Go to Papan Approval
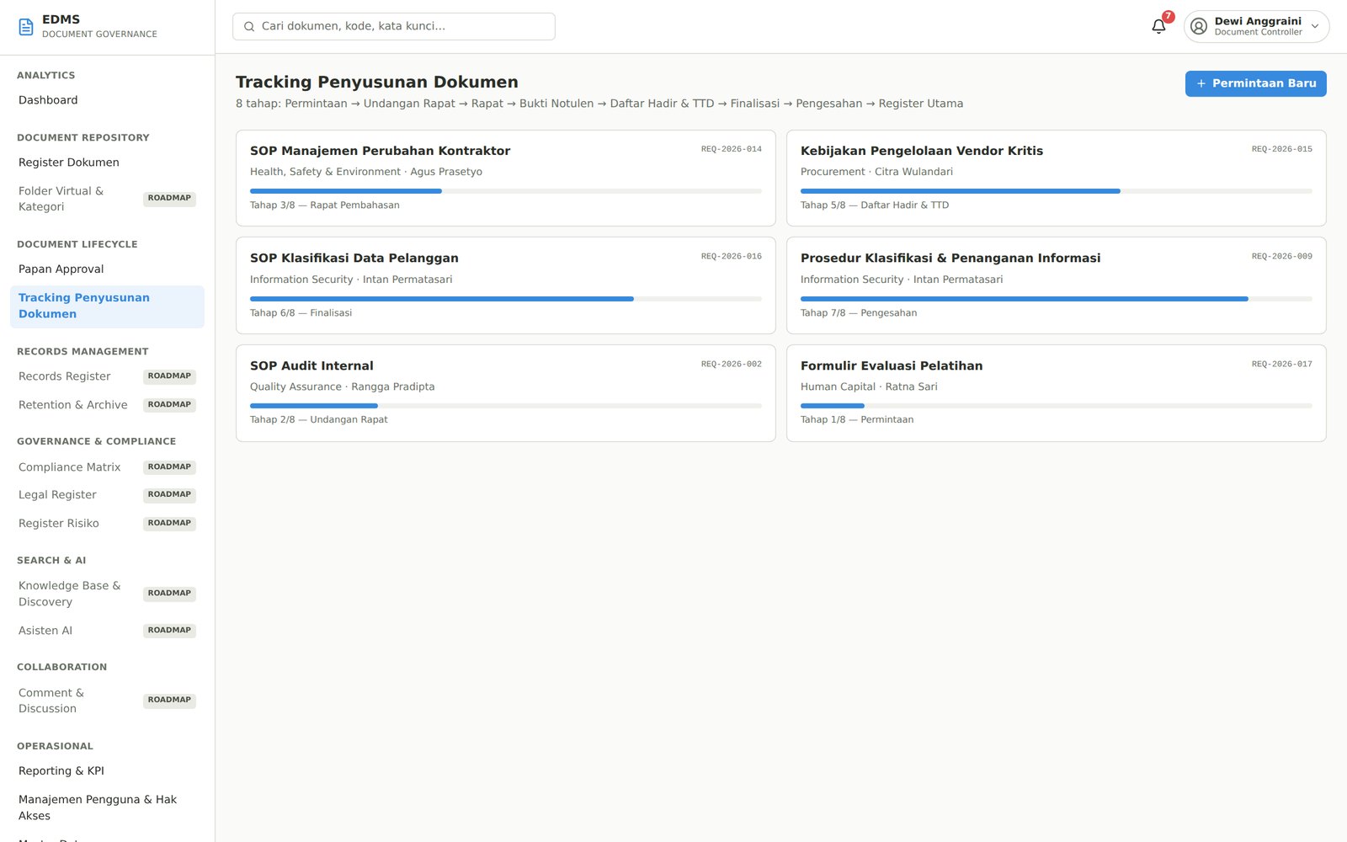The width and height of the screenshot is (1347, 842). click(107, 269)
